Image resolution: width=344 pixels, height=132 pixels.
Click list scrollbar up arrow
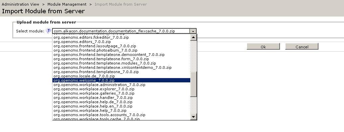(x=194, y=38)
